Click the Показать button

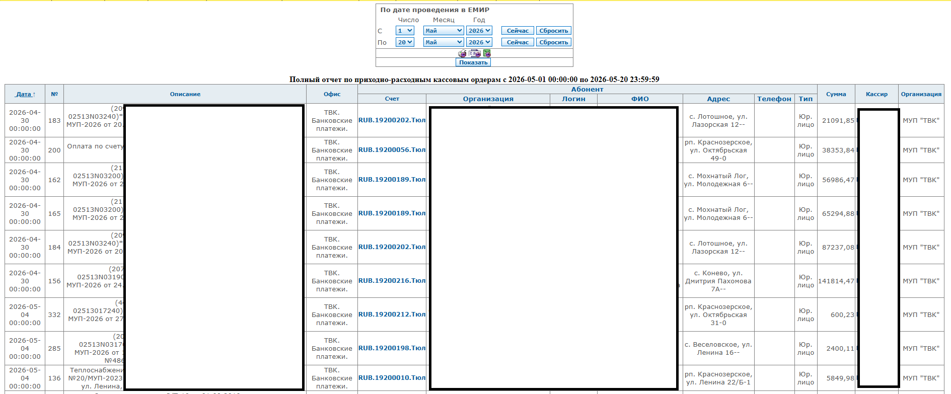coord(473,62)
